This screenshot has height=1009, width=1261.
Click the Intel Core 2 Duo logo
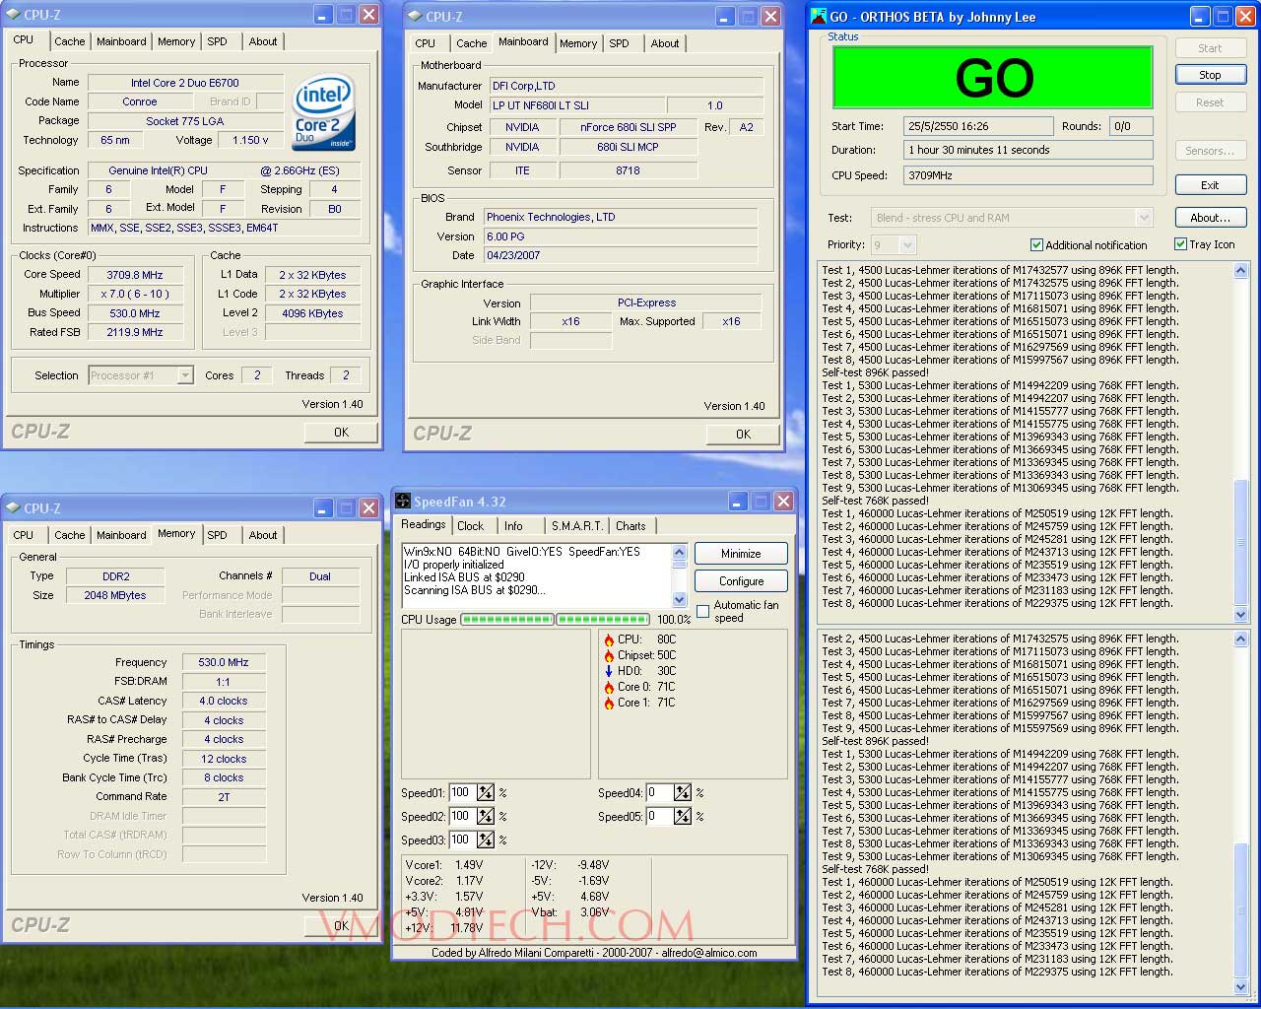pyautogui.click(x=324, y=113)
